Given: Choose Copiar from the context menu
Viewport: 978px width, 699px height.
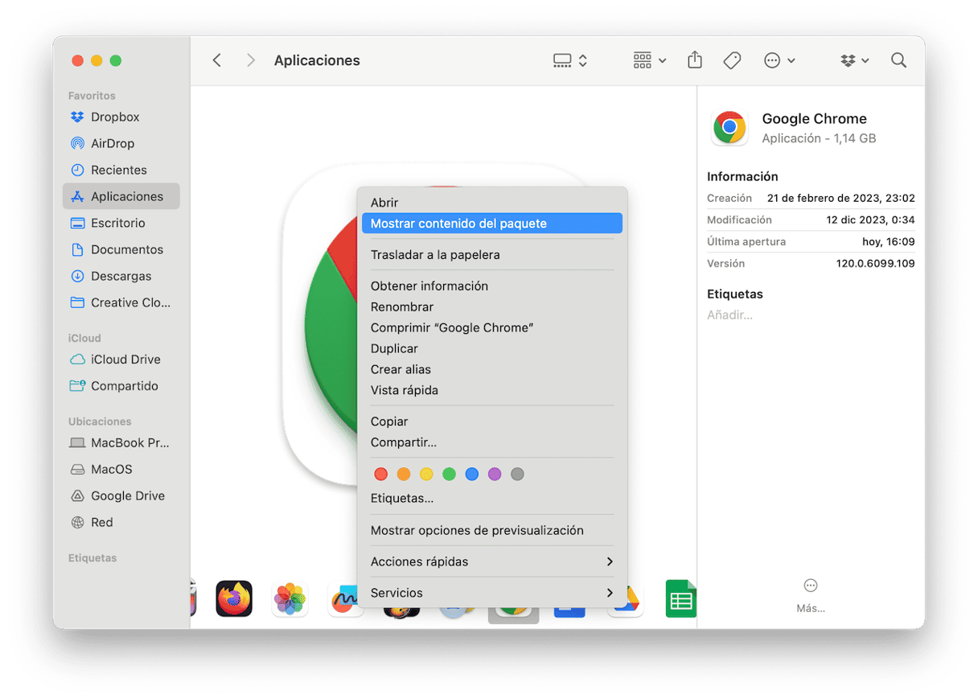Looking at the screenshot, I should (x=492, y=421).
